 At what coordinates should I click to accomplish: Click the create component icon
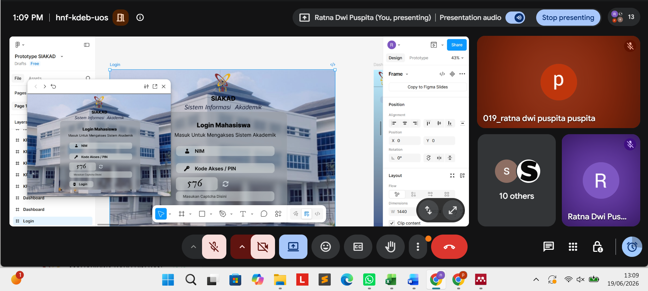tap(452, 74)
